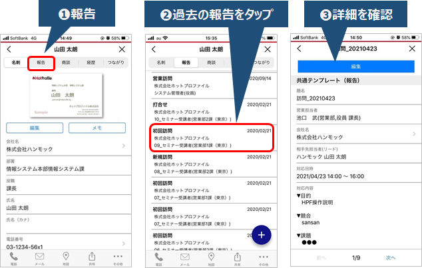The width and height of the screenshot is (422, 268).
Task: Select 情報システム本部情報システム課 department text
Action: click(x=45, y=169)
